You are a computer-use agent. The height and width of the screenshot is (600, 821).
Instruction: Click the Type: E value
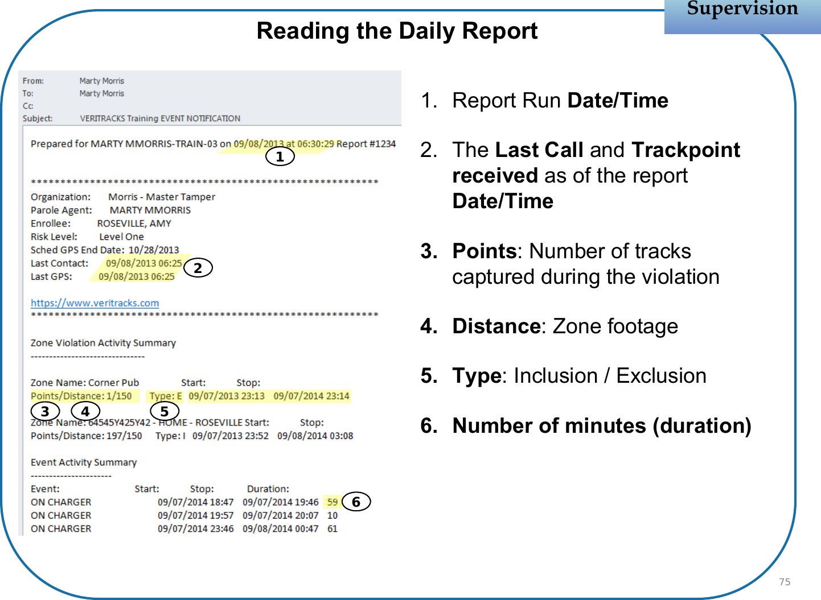[166, 396]
